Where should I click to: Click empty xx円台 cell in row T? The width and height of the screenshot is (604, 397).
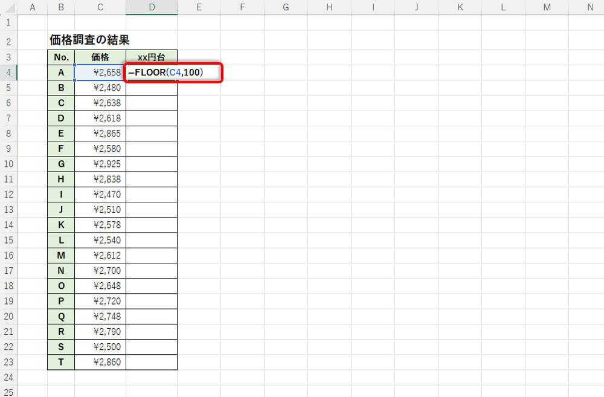(152, 362)
